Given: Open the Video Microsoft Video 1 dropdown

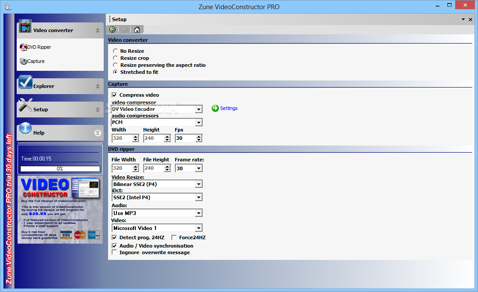Looking at the screenshot, I should coord(199,228).
